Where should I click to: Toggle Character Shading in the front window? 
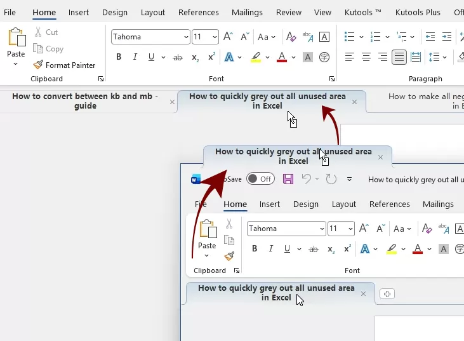443,249
